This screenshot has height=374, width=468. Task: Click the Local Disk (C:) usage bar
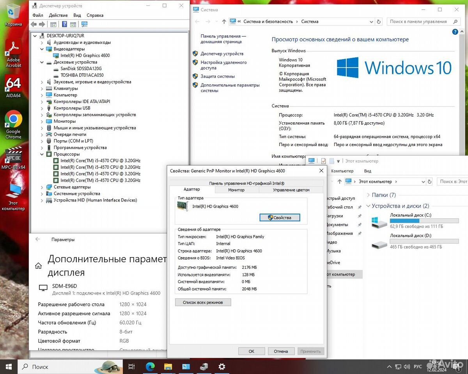point(424,221)
